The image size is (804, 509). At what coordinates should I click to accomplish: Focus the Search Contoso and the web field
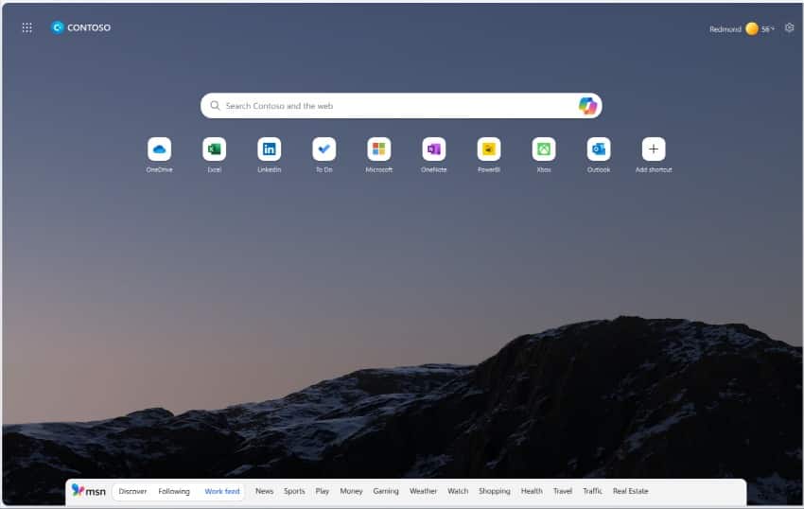tap(401, 106)
